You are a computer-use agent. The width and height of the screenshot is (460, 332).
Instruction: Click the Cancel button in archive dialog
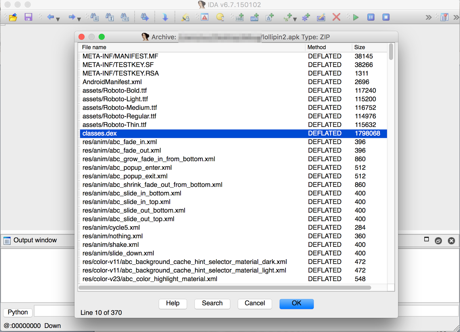tap(255, 304)
